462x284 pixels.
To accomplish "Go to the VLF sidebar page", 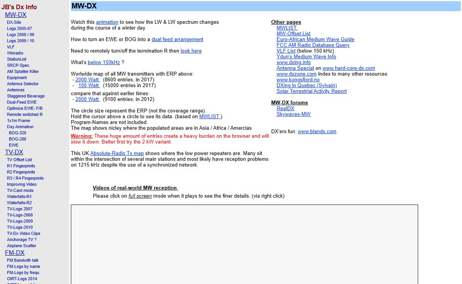I will click(x=11, y=47).
